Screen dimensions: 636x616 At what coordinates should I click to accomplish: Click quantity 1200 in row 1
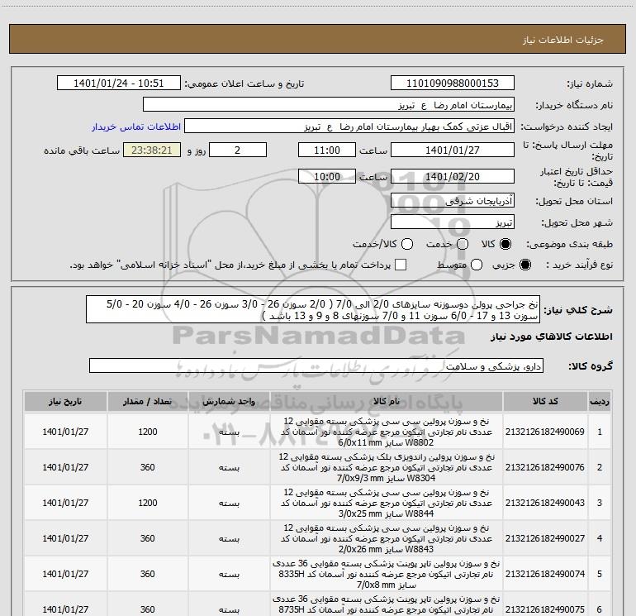(148, 432)
